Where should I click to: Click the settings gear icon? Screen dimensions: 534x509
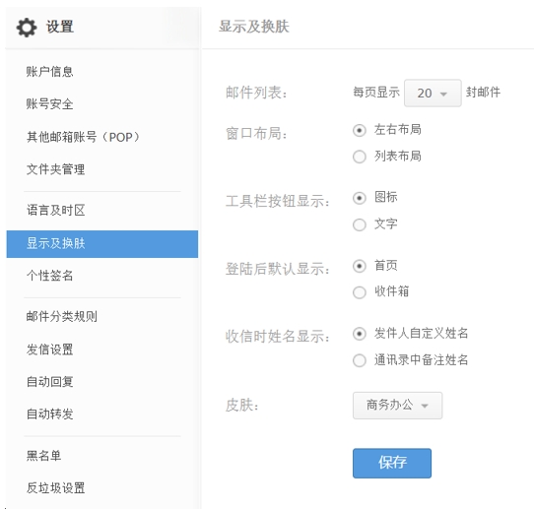coord(27,28)
